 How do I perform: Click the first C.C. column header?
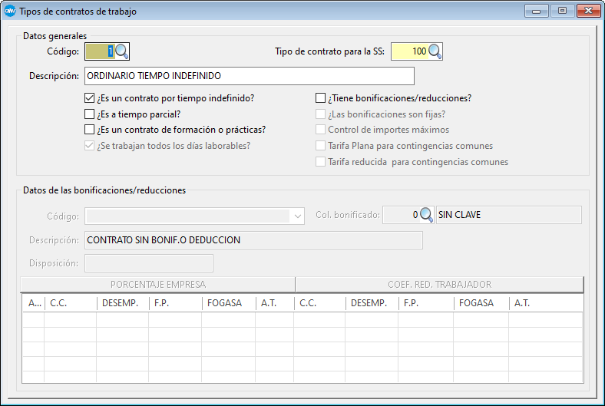[71, 303]
